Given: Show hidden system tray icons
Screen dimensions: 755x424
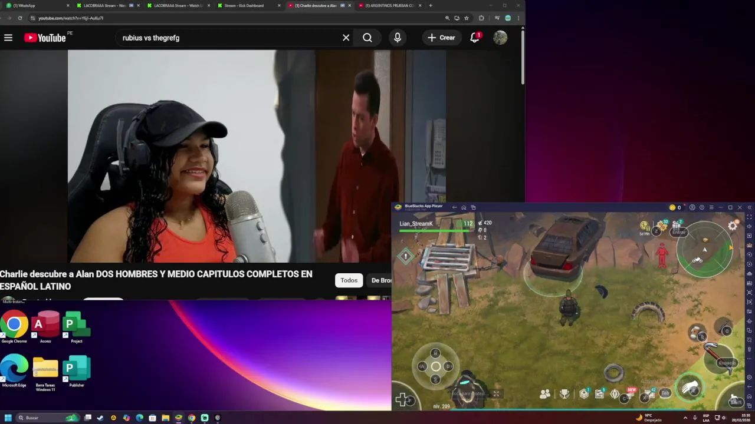Looking at the screenshot, I should [685, 418].
